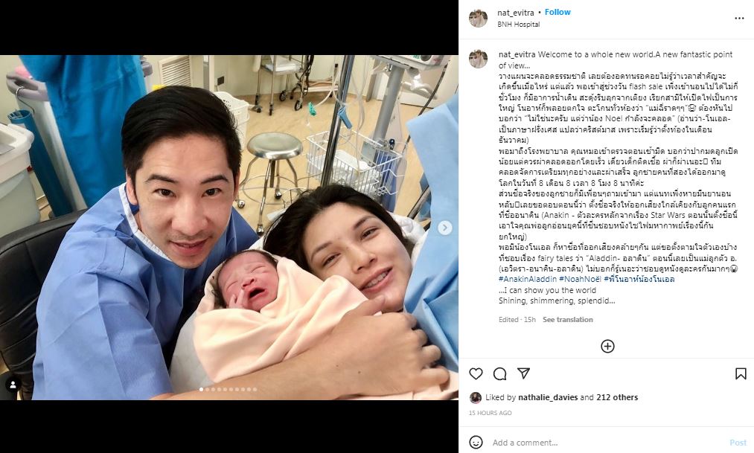Open the header profile picture of nat_evitra
This screenshot has height=453, width=754.
[478, 19]
